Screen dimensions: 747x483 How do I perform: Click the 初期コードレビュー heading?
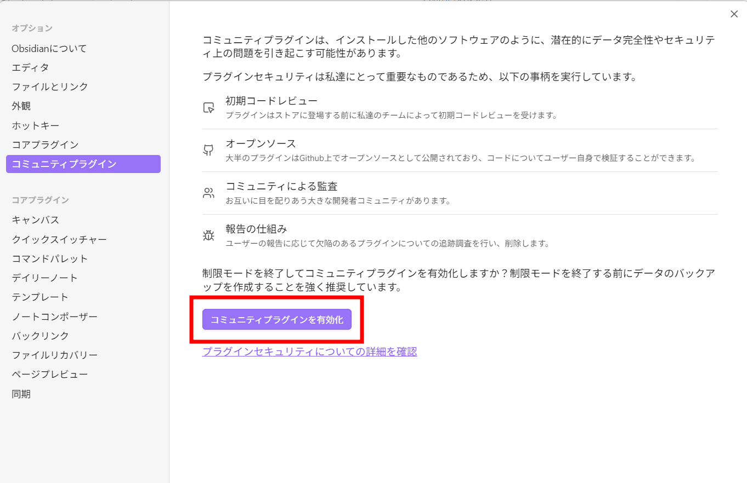[x=271, y=101]
